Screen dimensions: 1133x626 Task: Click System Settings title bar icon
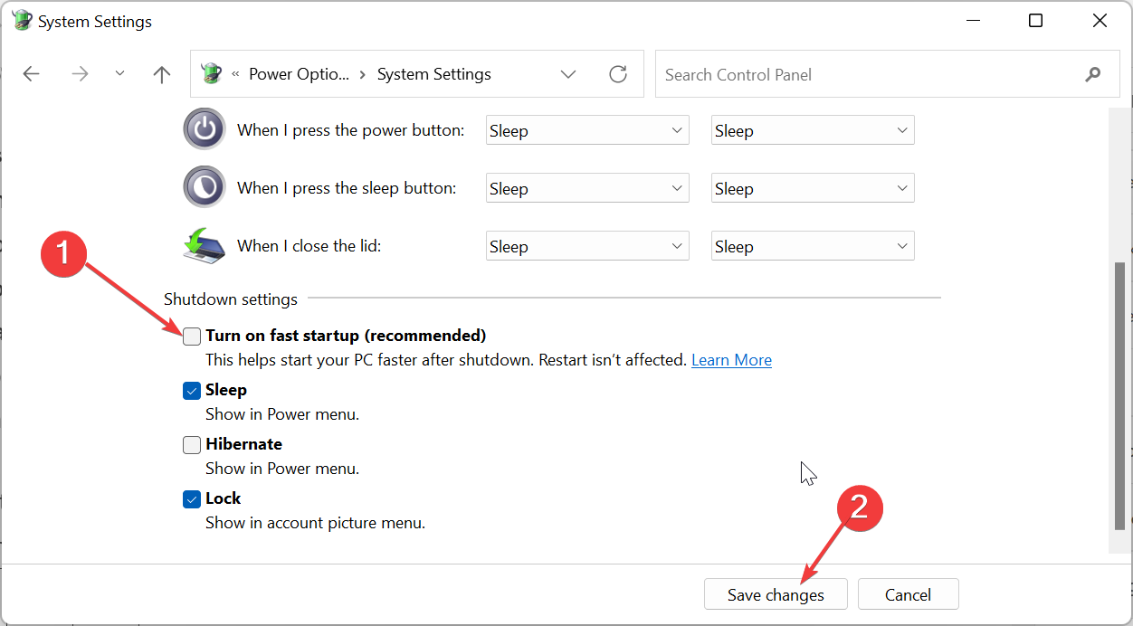pyautogui.click(x=23, y=21)
